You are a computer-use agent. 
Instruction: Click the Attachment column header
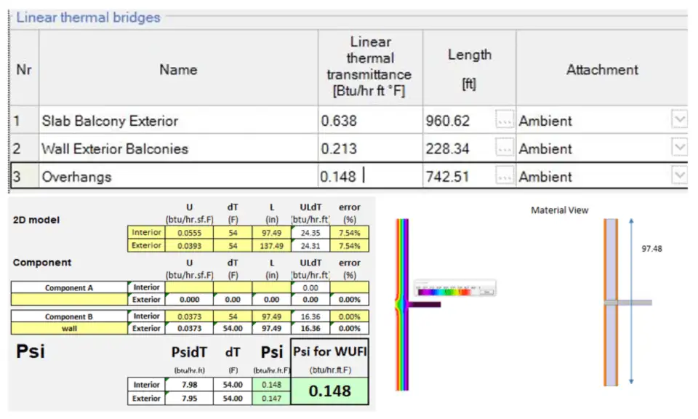coord(601,70)
